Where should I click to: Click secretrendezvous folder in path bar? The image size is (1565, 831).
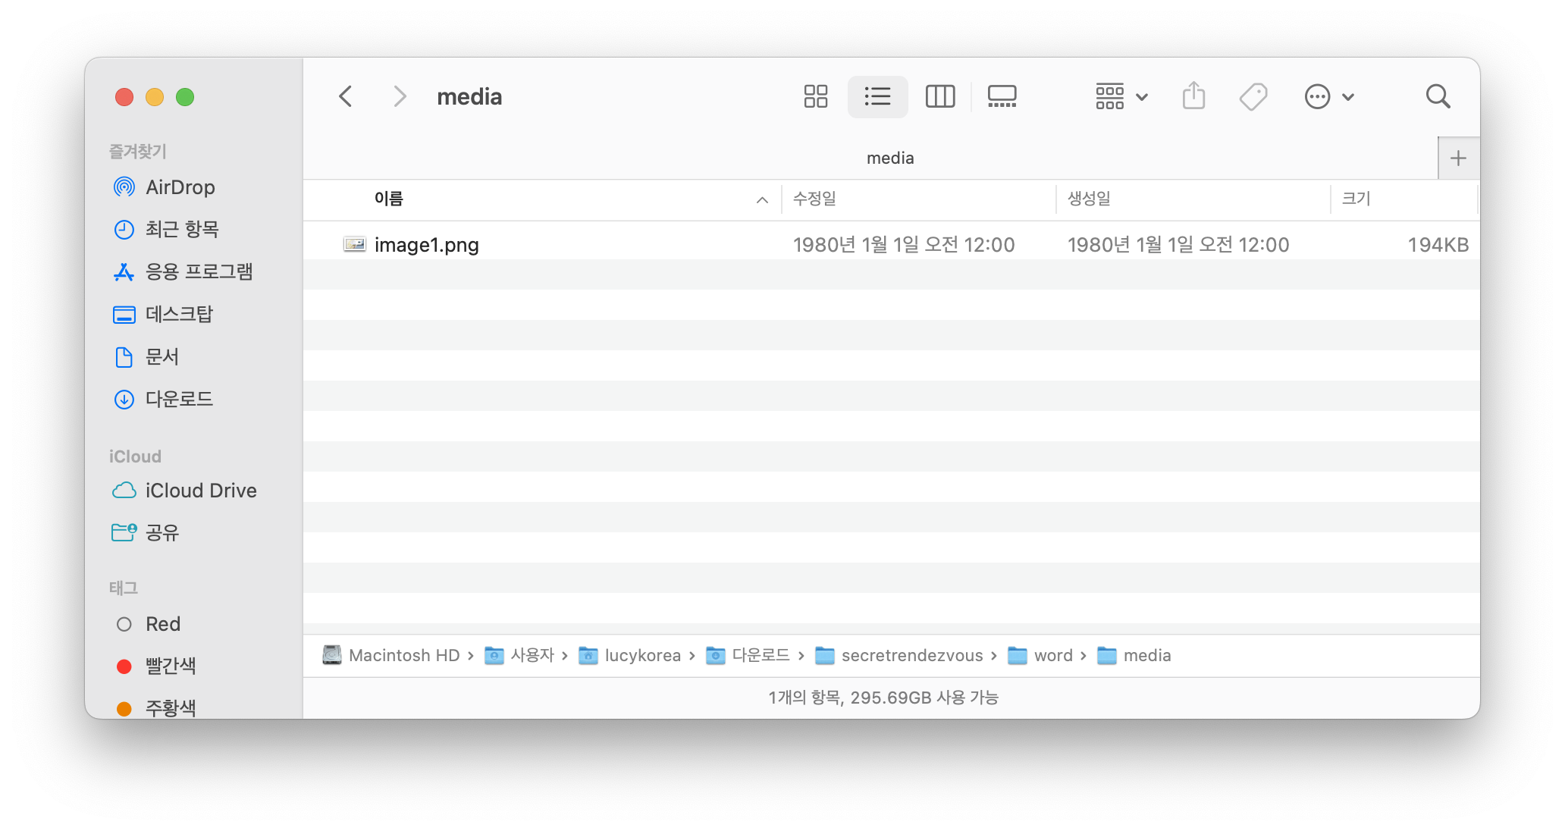pos(899,655)
